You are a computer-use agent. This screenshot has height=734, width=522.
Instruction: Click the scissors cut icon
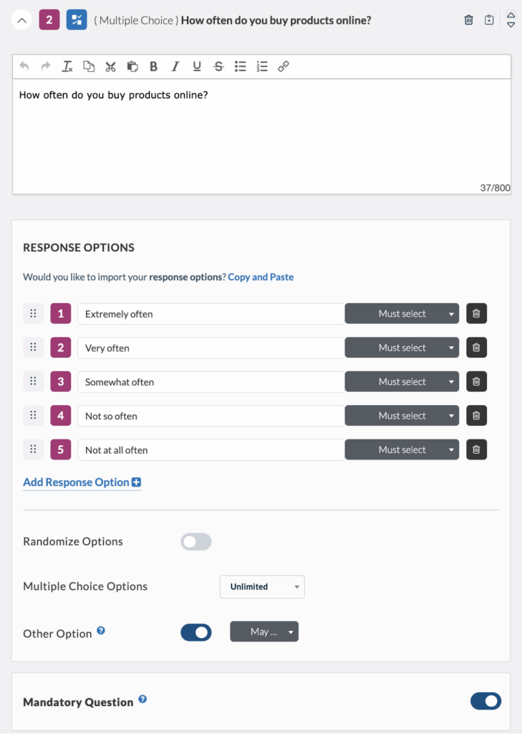coord(110,67)
